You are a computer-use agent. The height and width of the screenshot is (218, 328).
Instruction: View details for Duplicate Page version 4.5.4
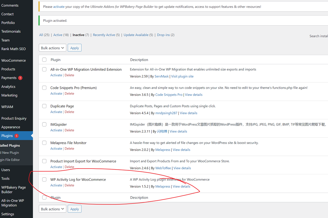tap(188, 113)
